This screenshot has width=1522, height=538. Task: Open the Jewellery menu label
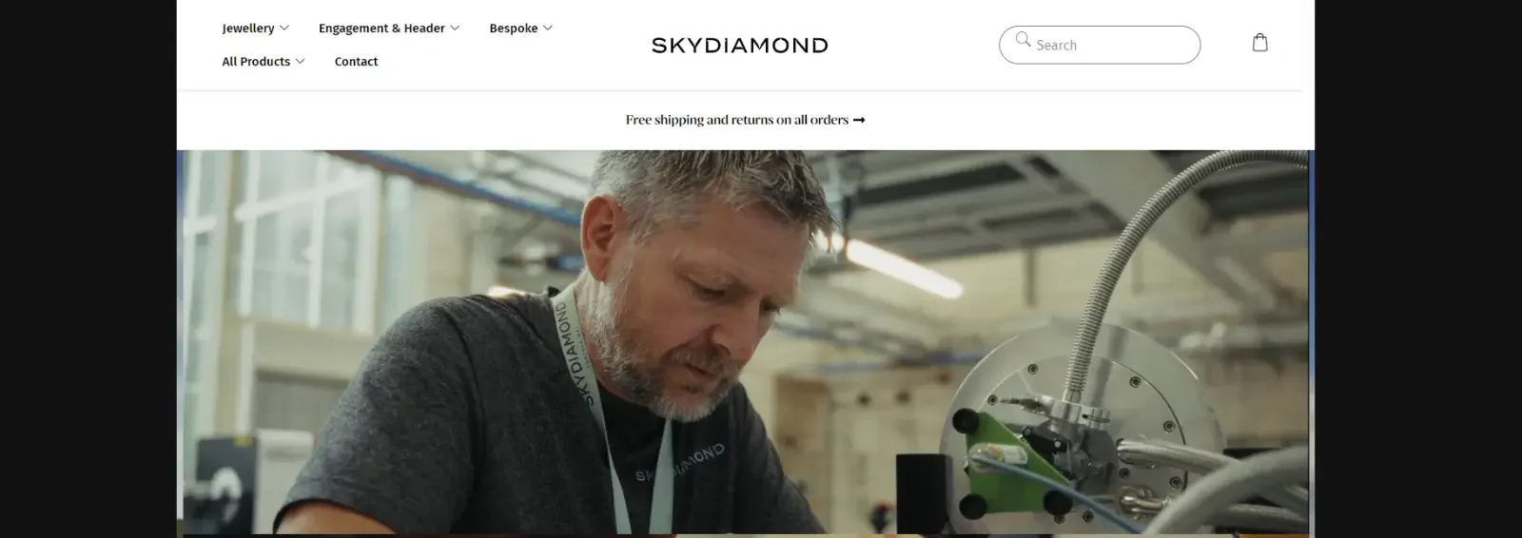click(248, 29)
